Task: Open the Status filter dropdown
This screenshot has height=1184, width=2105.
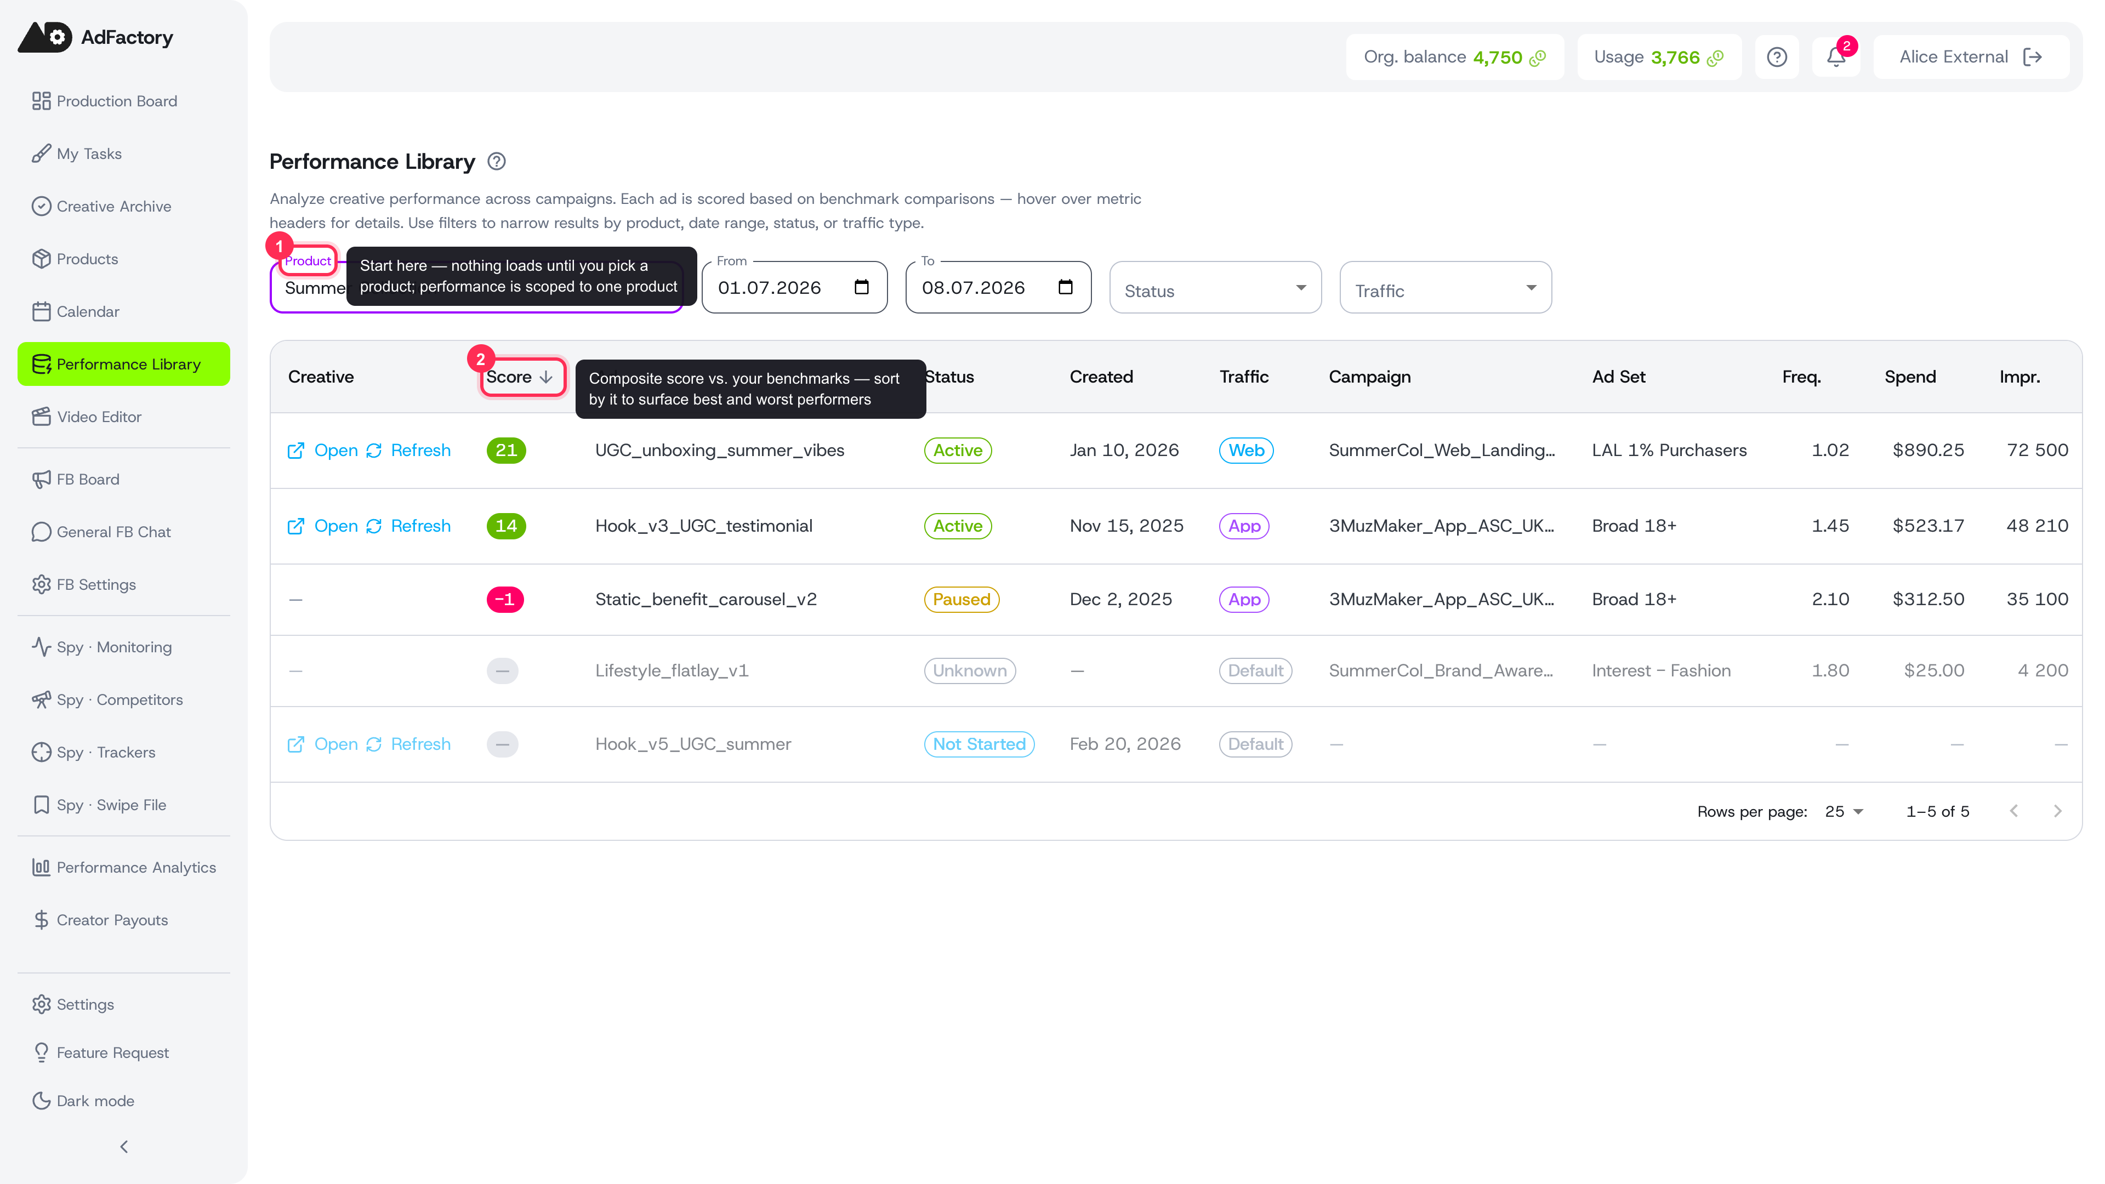Action: [1215, 288]
